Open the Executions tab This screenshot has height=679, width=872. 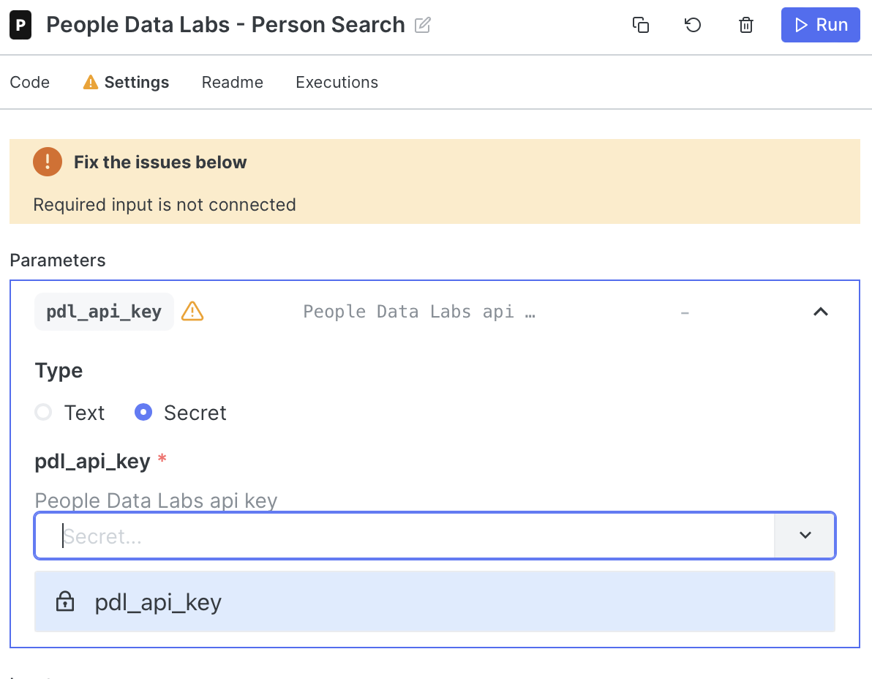click(x=337, y=83)
